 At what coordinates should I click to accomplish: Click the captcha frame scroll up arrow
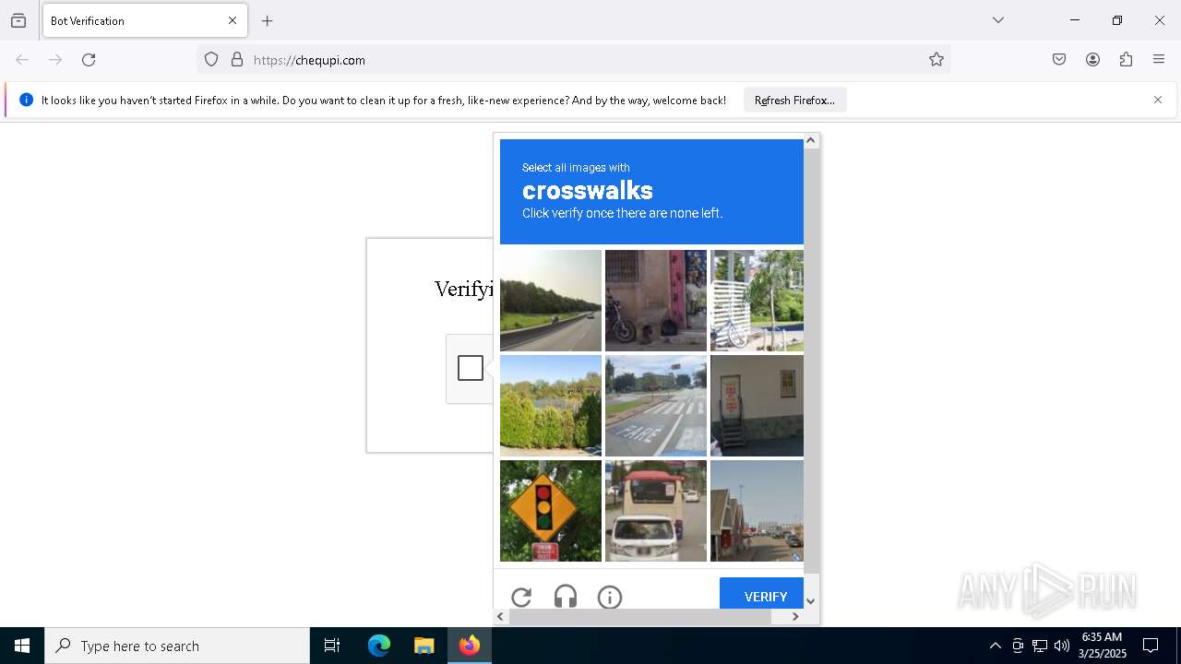click(811, 140)
